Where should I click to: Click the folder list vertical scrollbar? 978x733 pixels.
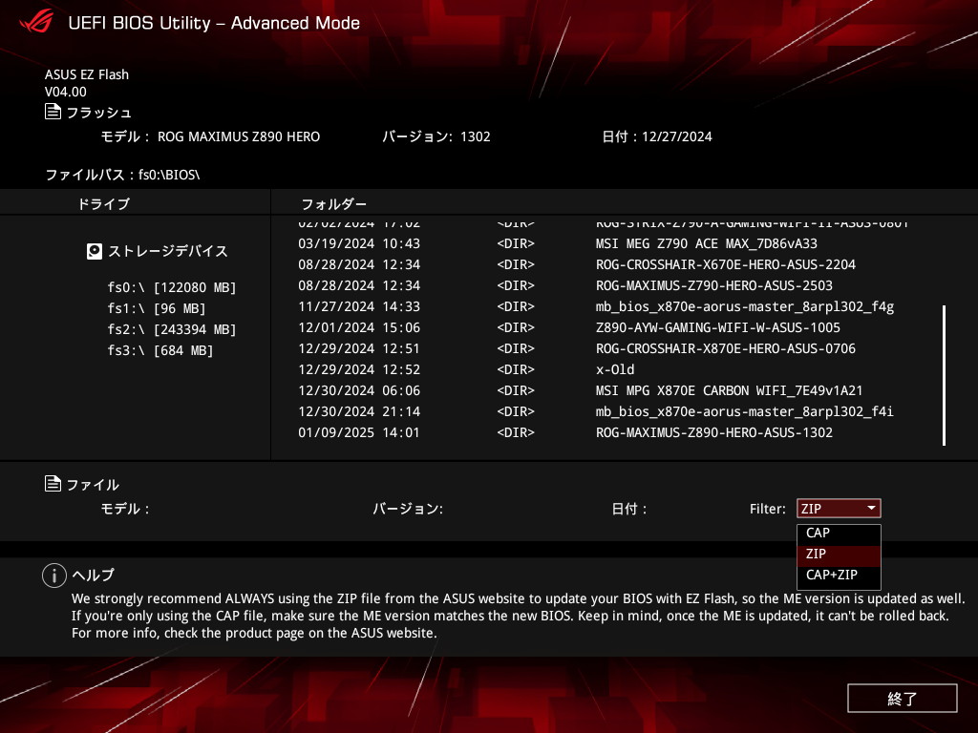click(944, 374)
